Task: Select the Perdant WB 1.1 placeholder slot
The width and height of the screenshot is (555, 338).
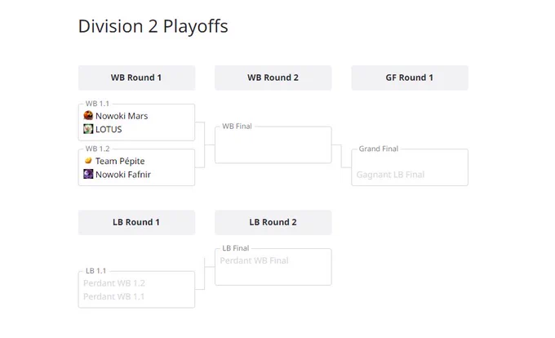Action: tap(114, 296)
